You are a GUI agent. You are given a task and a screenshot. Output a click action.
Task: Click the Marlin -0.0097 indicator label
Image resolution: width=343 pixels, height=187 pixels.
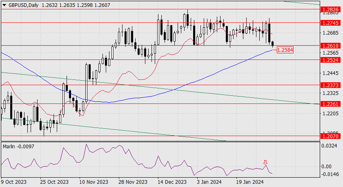[x=19, y=147]
